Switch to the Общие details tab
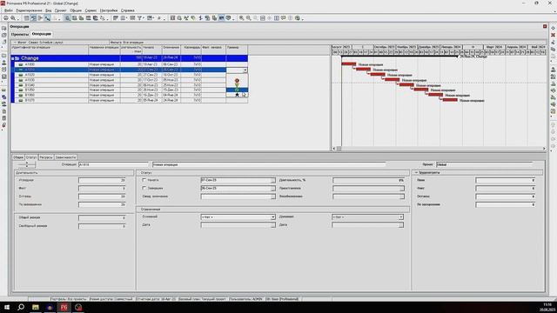The width and height of the screenshot is (557, 313). [18, 157]
